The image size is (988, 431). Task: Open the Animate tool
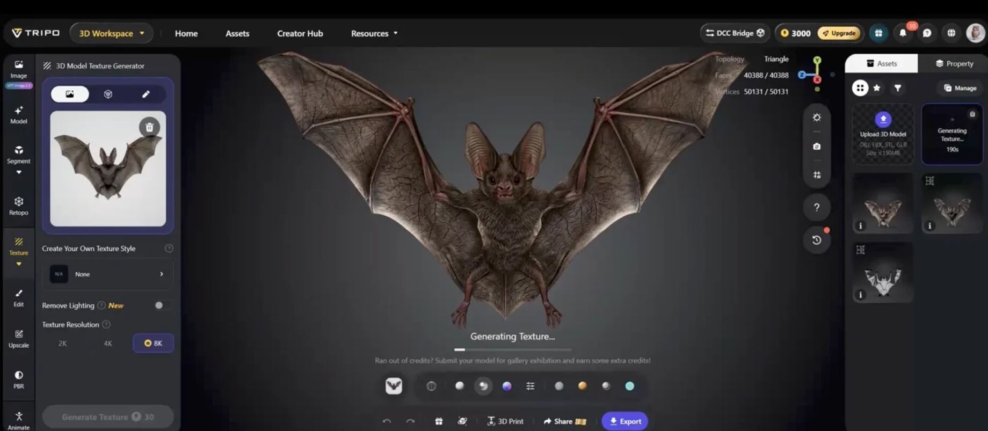click(x=19, y=421)
